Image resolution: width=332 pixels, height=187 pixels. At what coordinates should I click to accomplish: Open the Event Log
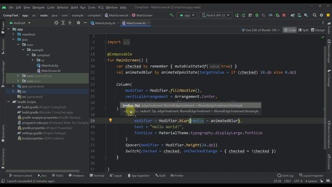coord(285,176)
